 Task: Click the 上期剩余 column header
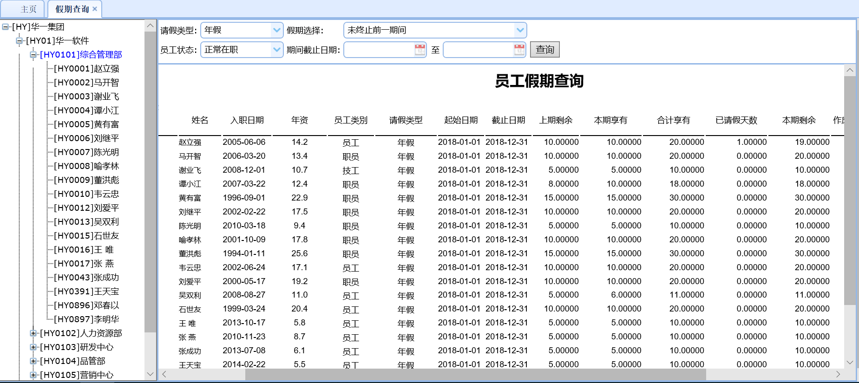tap(556, 120)
